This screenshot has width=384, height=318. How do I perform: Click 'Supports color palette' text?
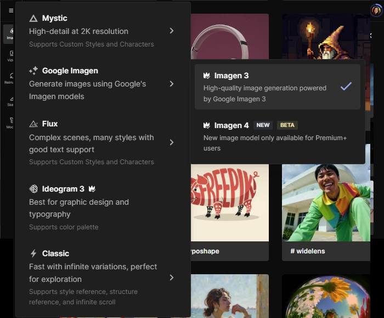pos(64,227)
